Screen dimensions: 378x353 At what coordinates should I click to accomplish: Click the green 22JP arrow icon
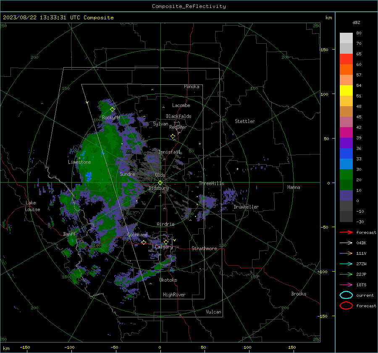346,274
